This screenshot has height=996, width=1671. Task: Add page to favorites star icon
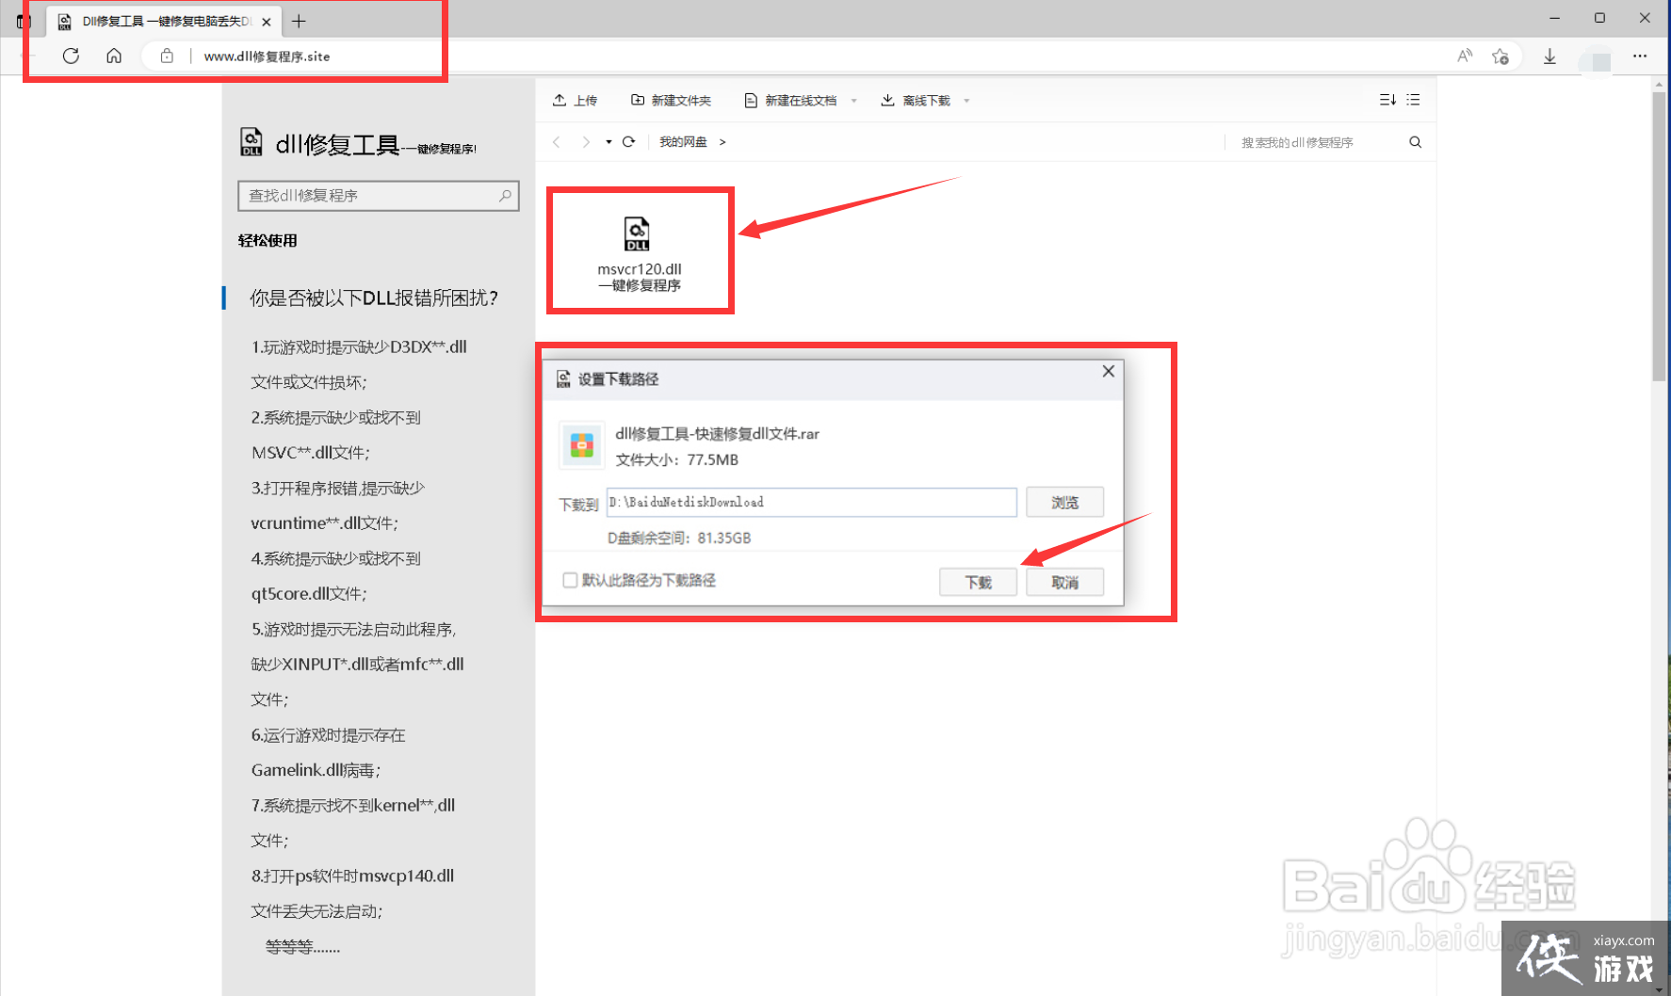click(1501, 56)
